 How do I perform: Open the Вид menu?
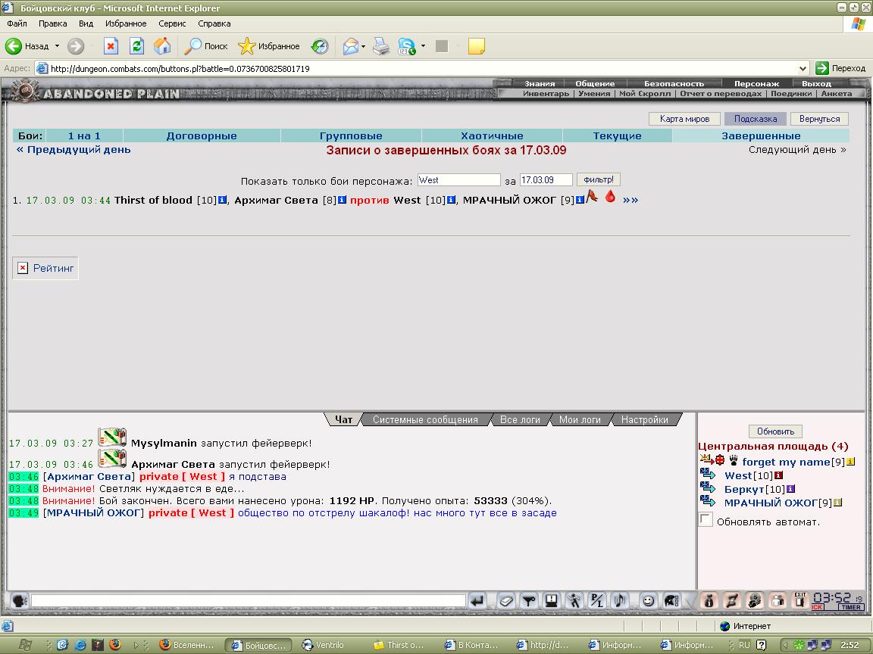click(x=86, y=23)
